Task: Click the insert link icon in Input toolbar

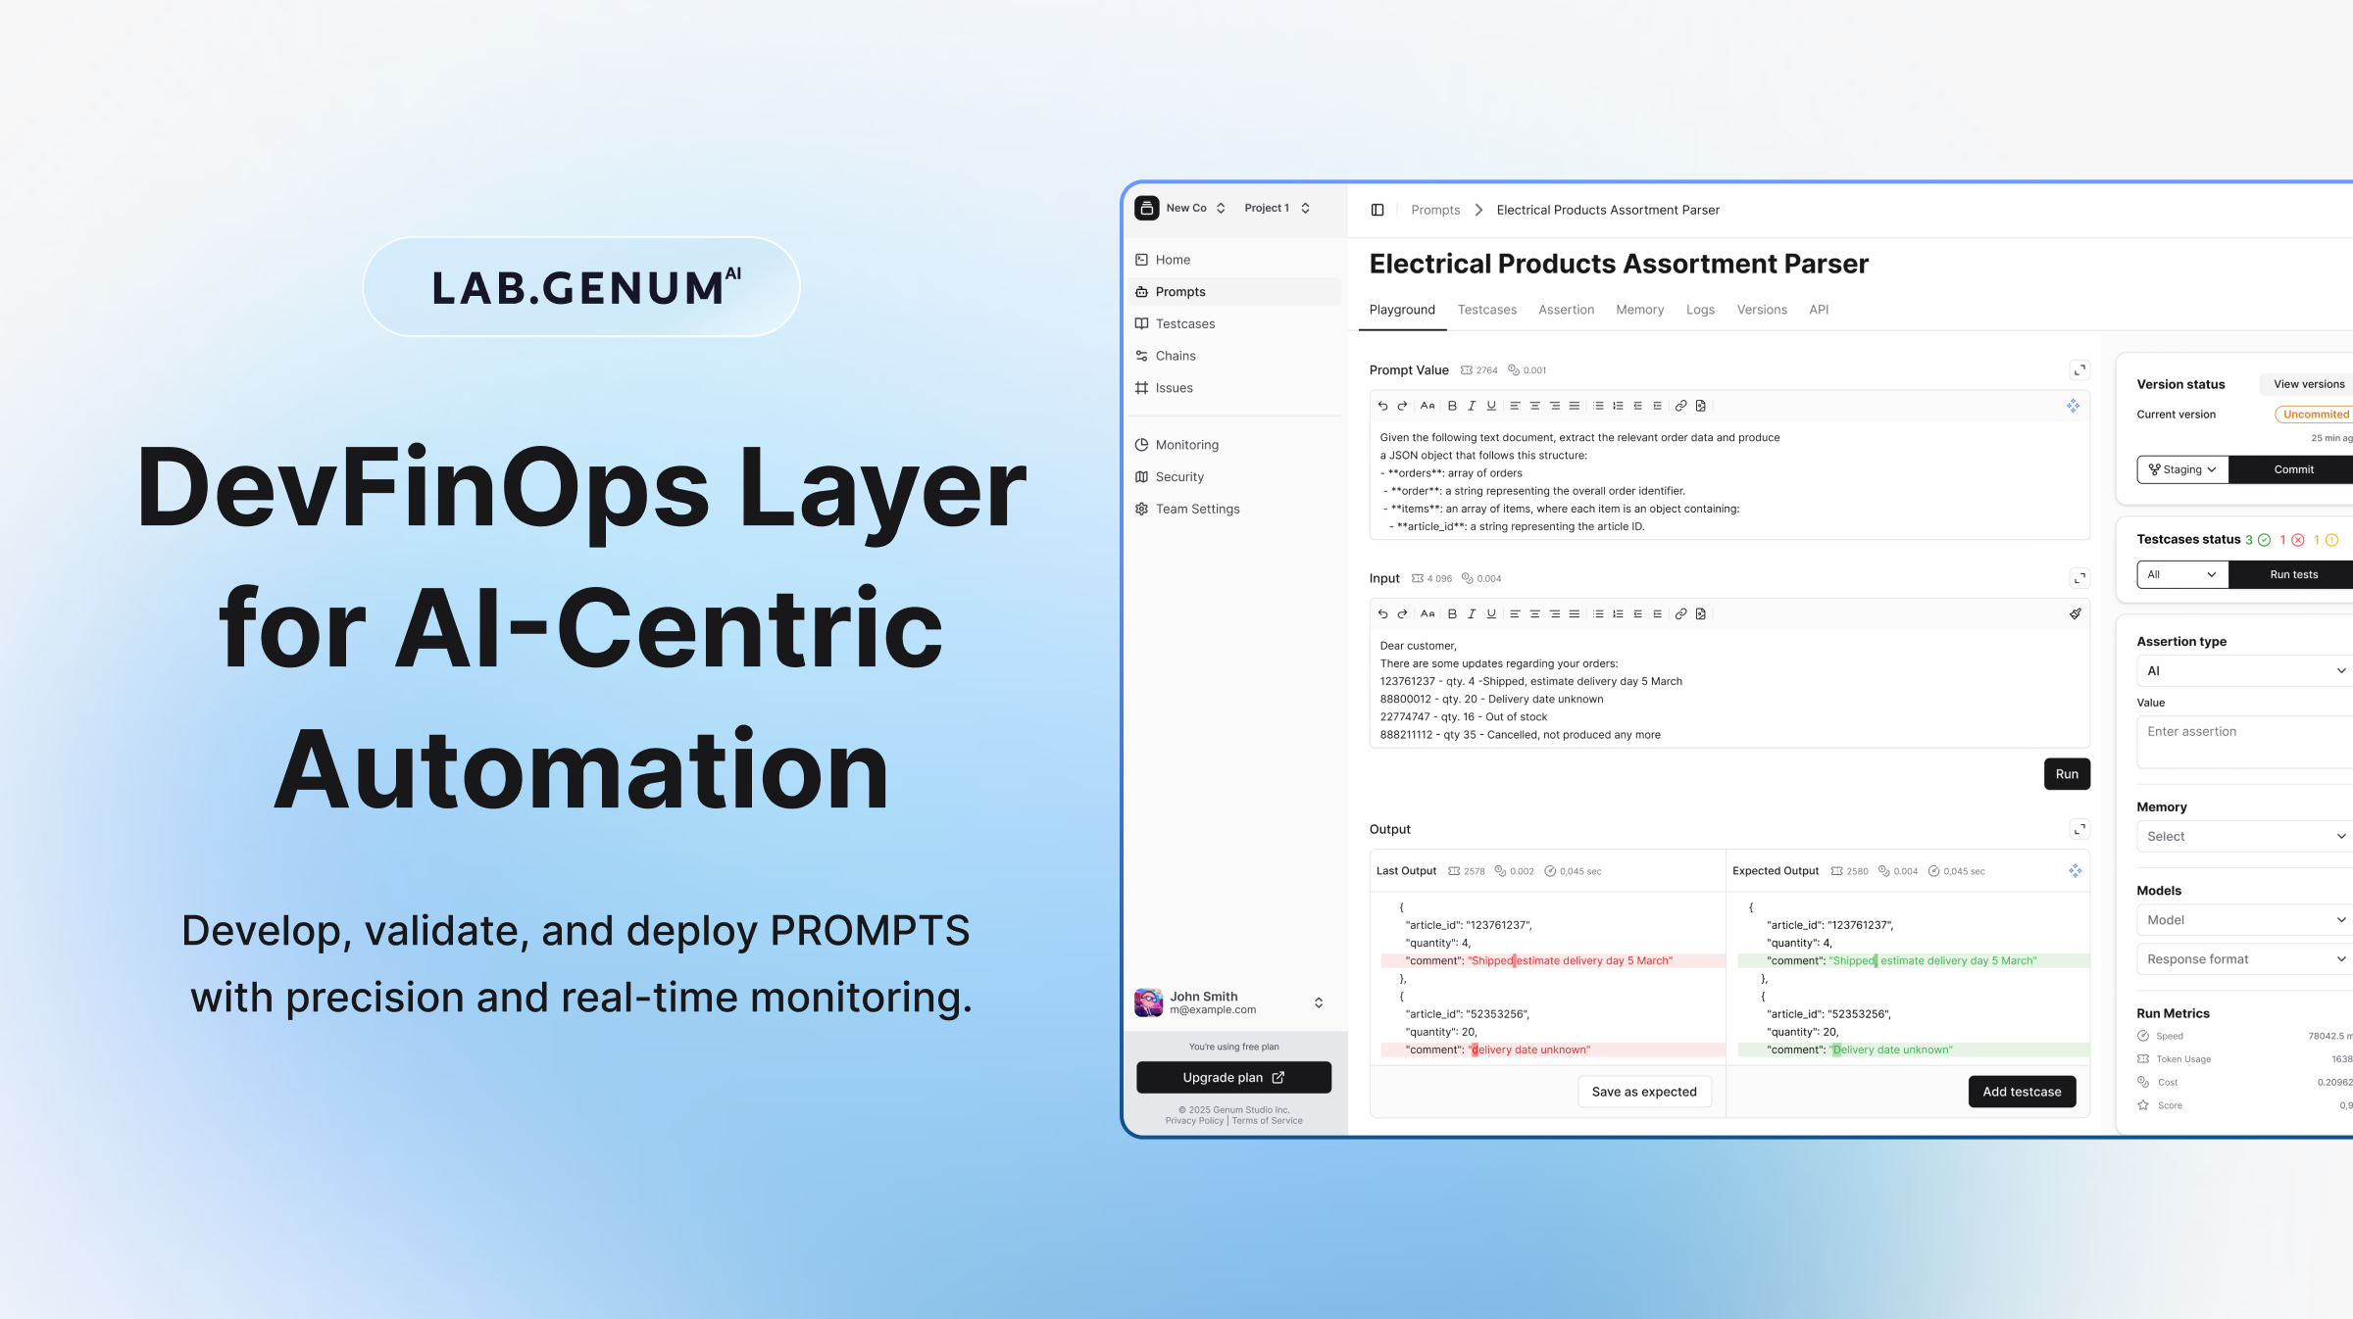Action: (1680, 614)
